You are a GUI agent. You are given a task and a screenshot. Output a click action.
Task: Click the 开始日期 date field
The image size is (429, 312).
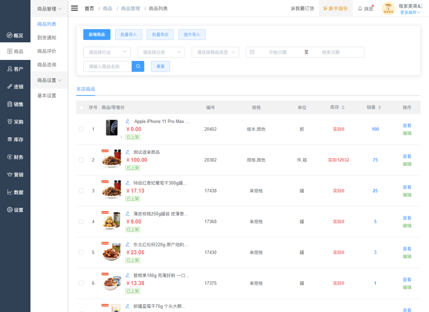click(x=278, y=52)
